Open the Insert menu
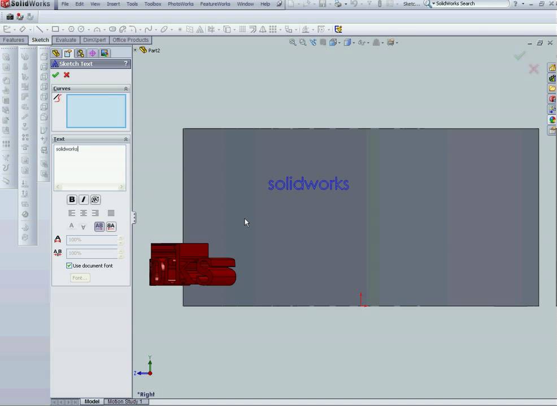The height and width of the screenshot is (406, 557). click(114, 4)
